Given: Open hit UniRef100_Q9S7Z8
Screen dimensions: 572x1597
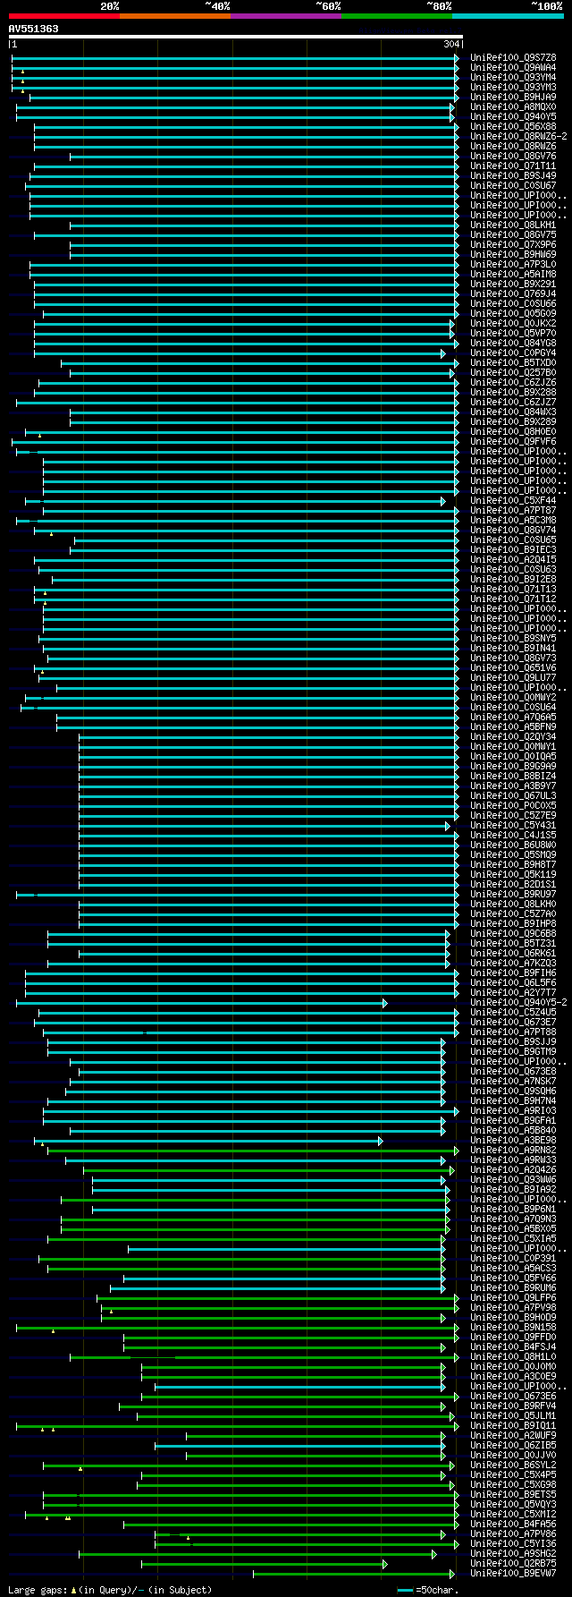Looking at the screenshot, I should pyautogui.click(x=513, y=57).
